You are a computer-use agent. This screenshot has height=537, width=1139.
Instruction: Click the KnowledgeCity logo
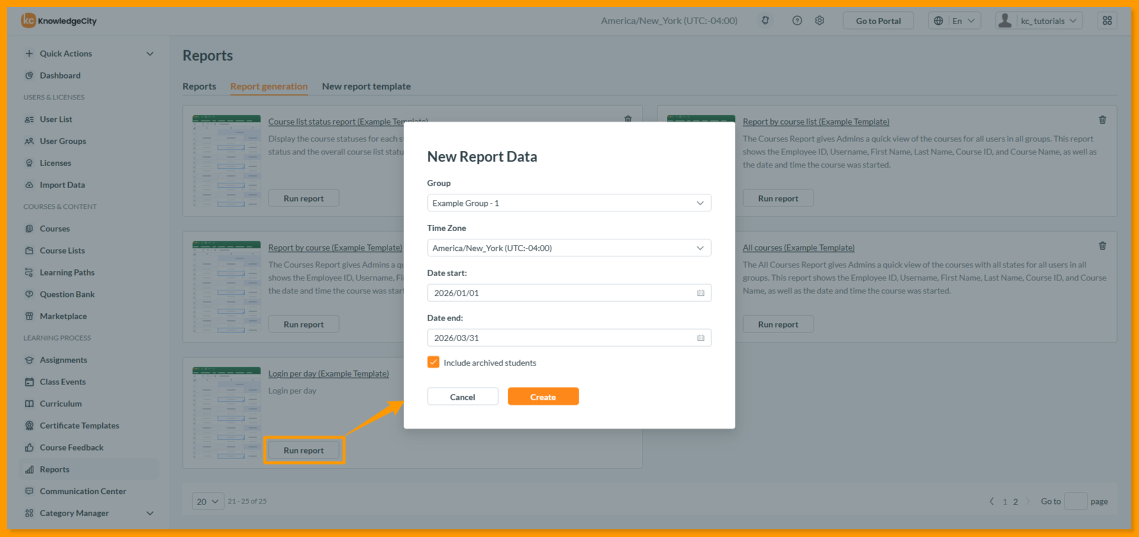(x=59, y=21)
